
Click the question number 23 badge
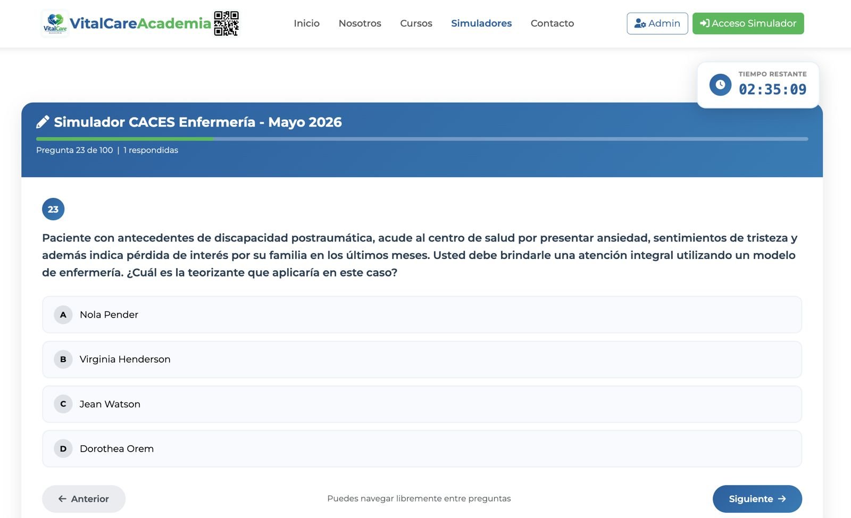coord(53,209)
